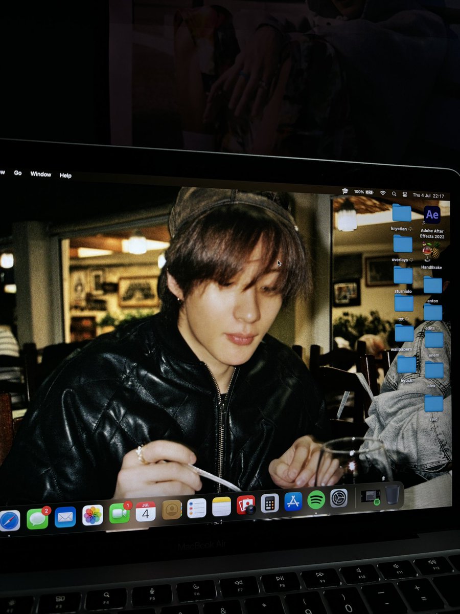460x614 pixels.
Task: Open the Wi-Fi menu bar icon
Action: (383, 193)
